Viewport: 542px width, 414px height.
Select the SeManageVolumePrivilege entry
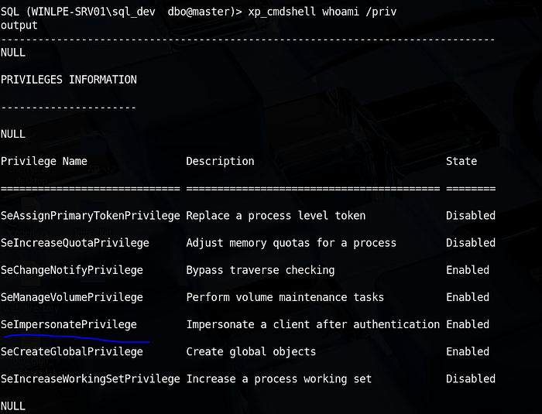72,297
